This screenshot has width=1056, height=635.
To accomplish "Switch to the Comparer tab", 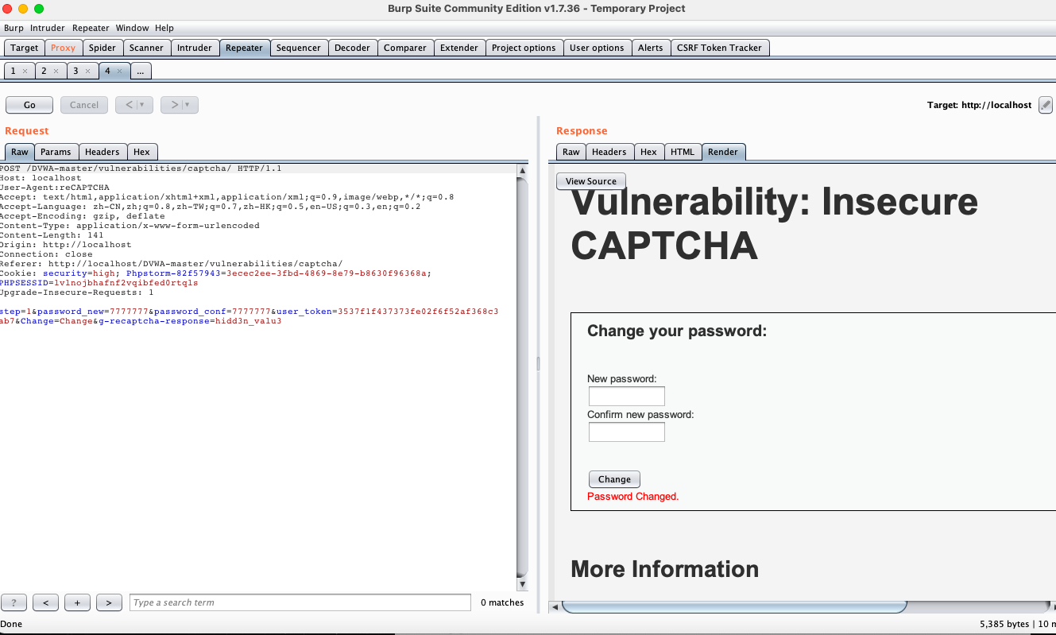I will tap(405, 48).
